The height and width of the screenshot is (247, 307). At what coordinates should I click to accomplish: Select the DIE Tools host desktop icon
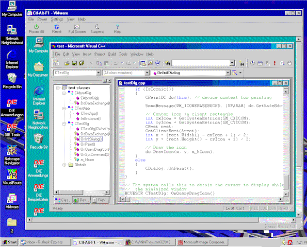pos(12,130)
